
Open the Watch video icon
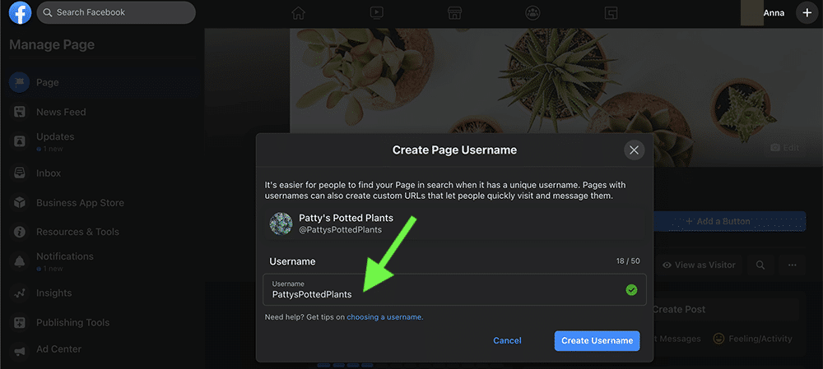pyautogui.click(x=375, y=13)
